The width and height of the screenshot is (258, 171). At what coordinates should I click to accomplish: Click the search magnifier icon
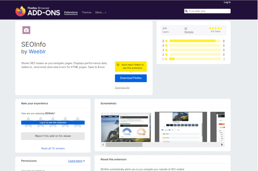point(186,11)
